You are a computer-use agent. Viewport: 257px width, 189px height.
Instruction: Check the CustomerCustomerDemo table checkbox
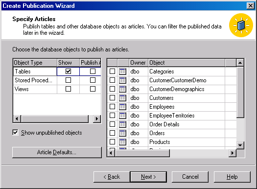pyautogui.click(x=112, y=80)
